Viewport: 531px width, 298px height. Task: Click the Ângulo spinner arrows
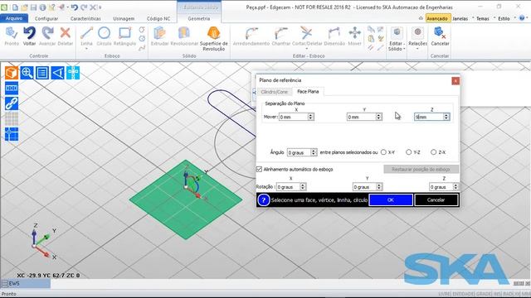[314, 152]
